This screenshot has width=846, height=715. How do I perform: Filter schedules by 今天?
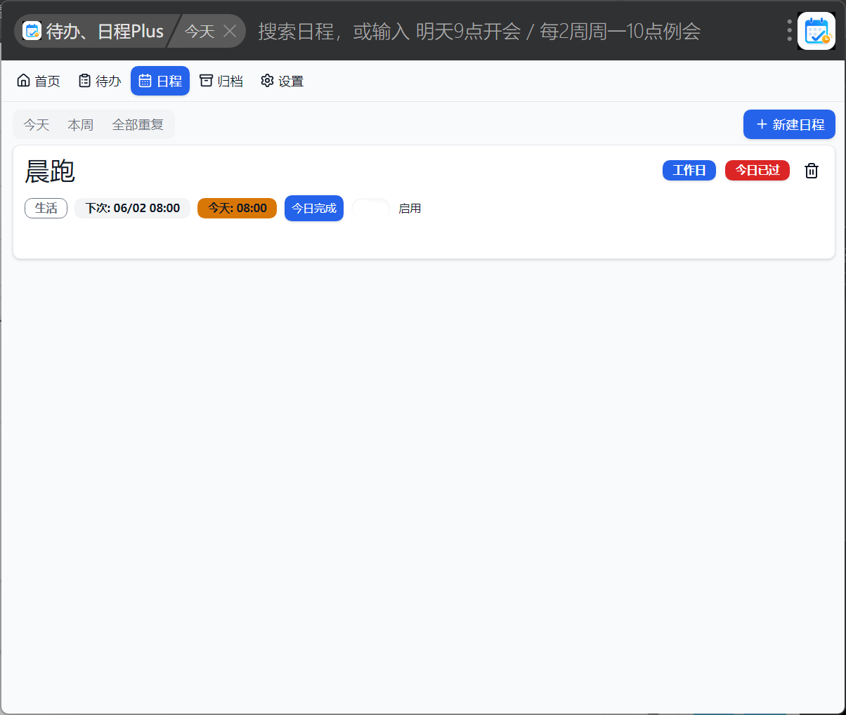tap(37, 125)
